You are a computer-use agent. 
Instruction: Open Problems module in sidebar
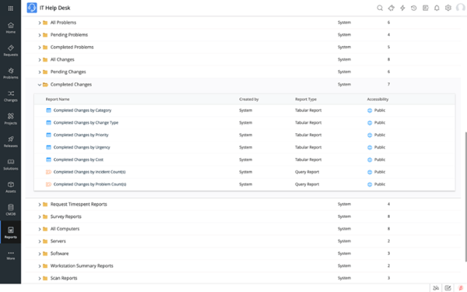coord(11,73)
